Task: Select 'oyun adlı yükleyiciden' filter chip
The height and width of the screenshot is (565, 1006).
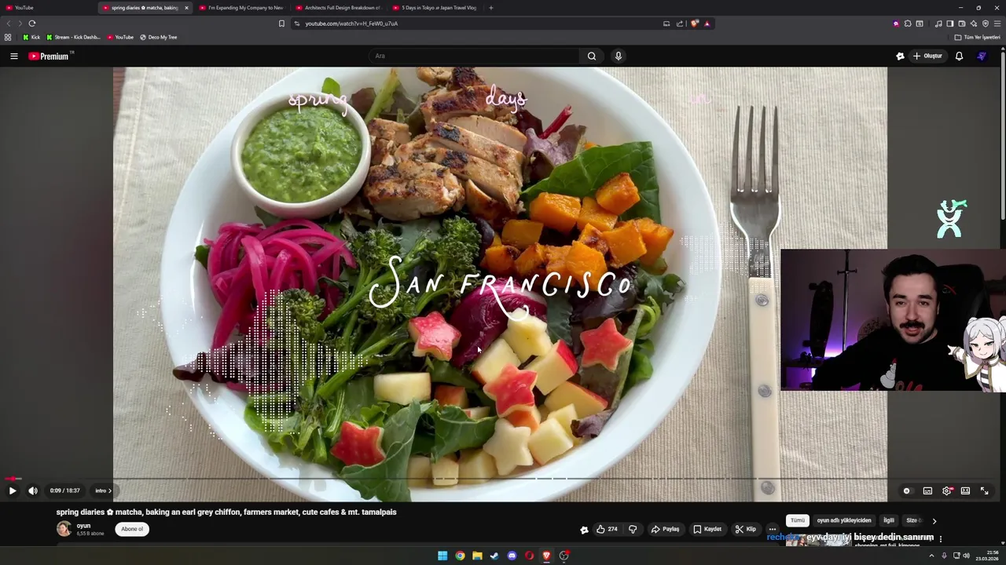Action: coord(844,520)
